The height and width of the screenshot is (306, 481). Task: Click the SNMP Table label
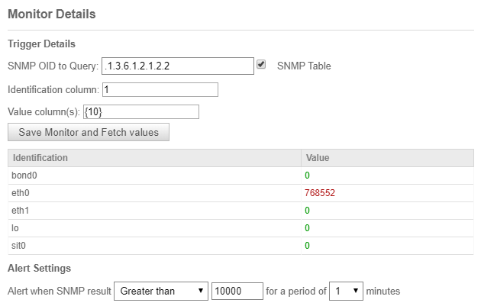click(304, 66)
